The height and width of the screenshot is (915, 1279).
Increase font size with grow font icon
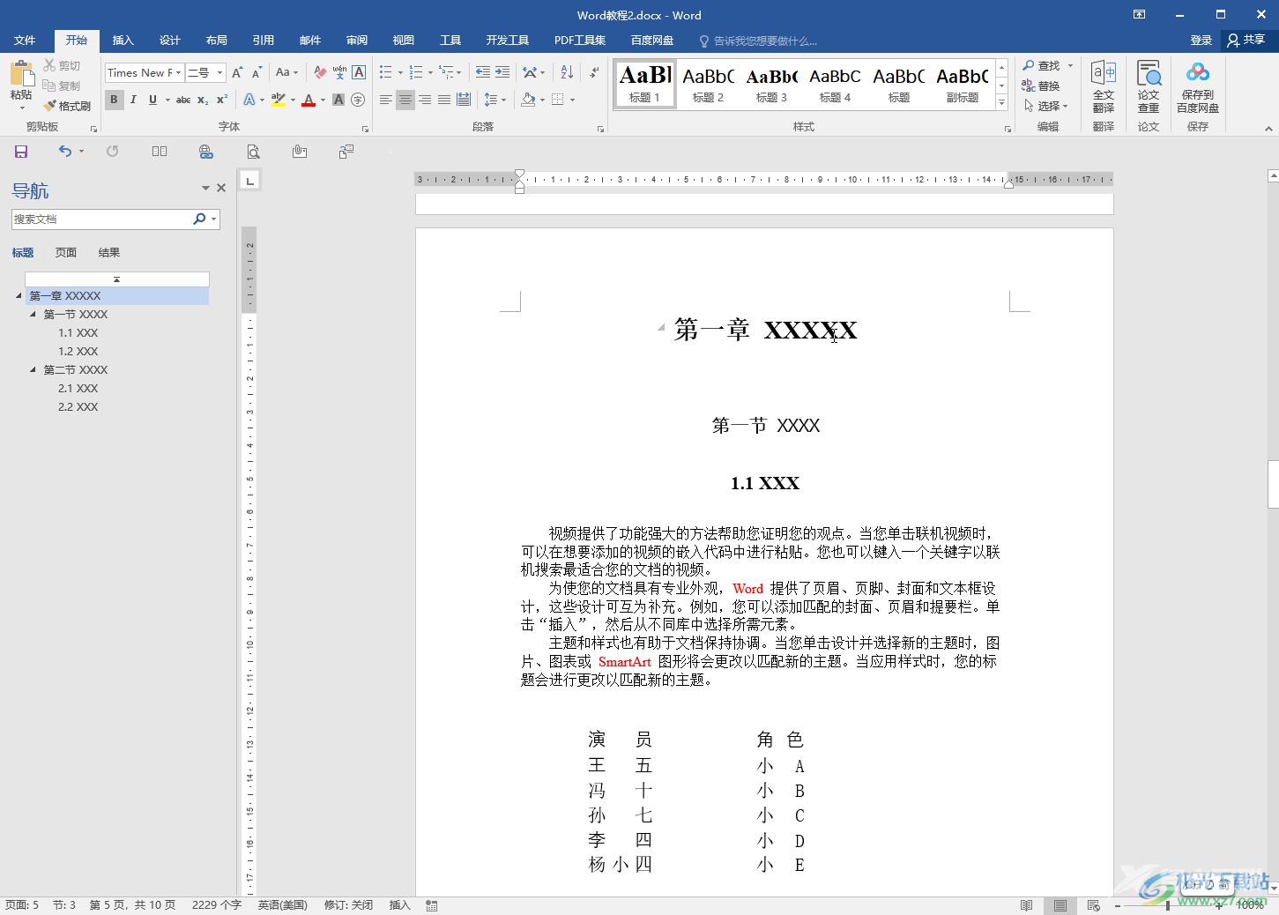(237, 72)
